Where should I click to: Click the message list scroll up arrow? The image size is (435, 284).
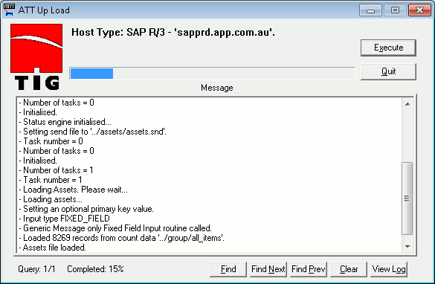point(407,104)
